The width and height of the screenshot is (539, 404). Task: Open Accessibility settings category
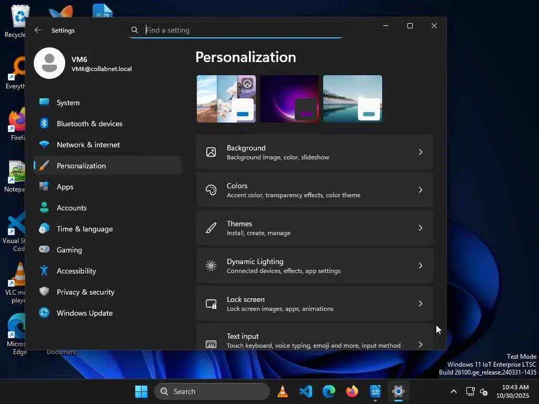(107, 271)
